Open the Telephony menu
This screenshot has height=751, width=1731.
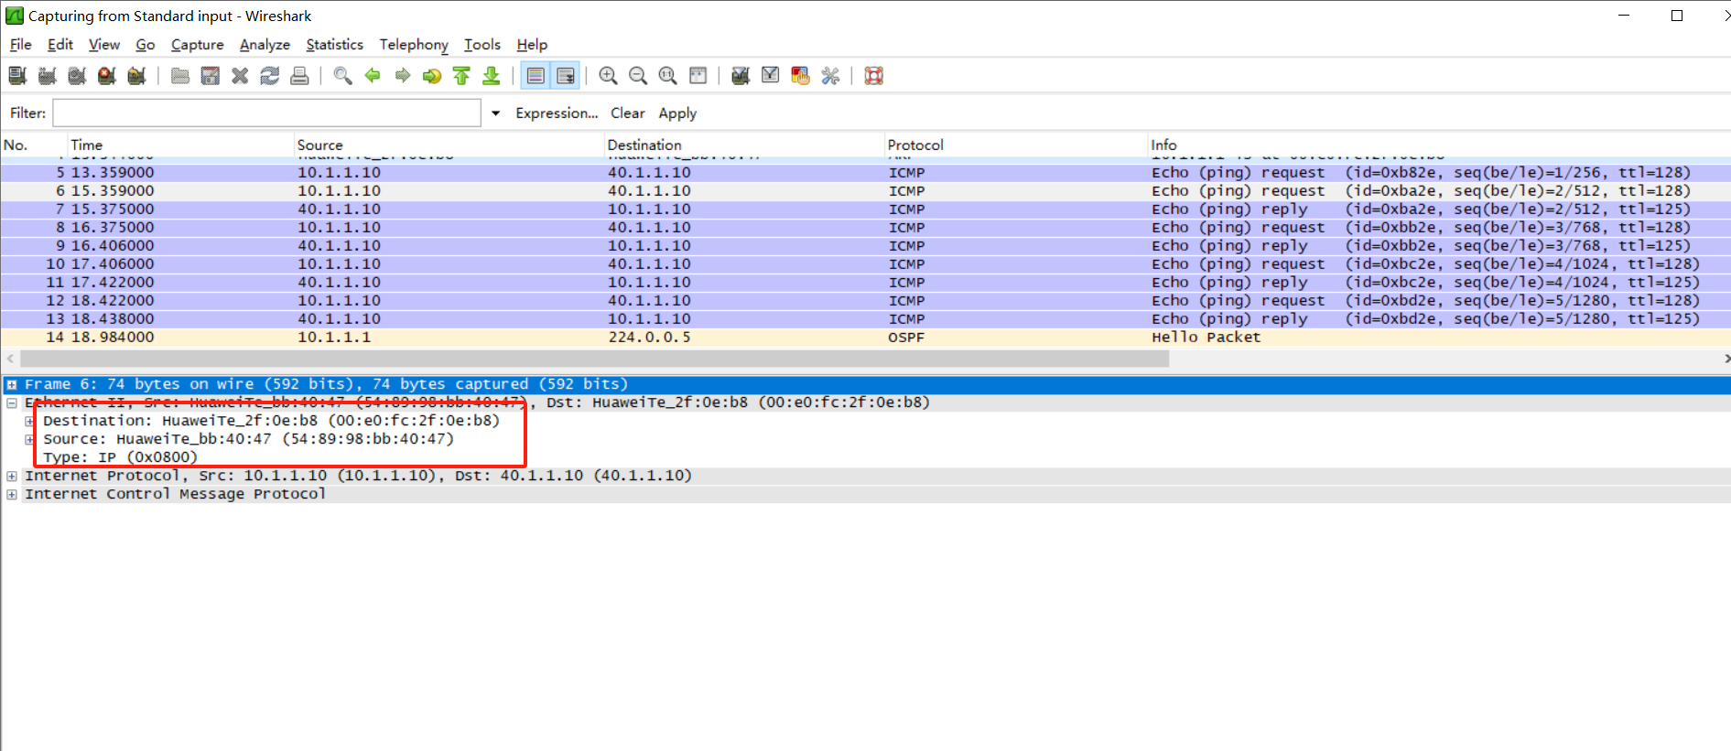pos(414,45)
